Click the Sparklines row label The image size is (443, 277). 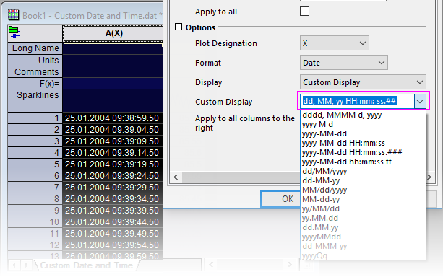[x=35, y=100]
